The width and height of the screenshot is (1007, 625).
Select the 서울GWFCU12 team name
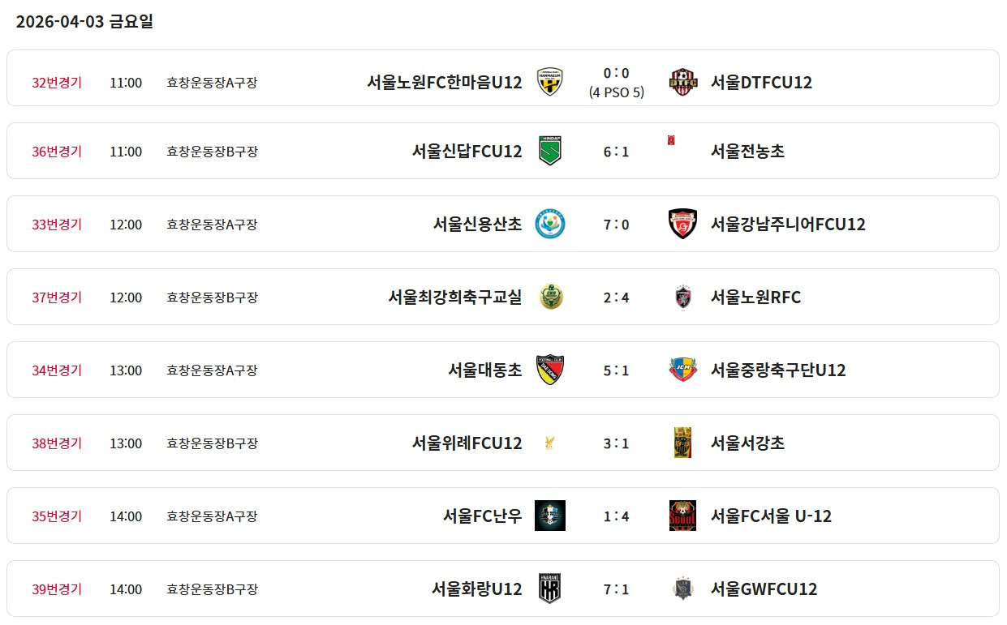click(x=764, y=589)
